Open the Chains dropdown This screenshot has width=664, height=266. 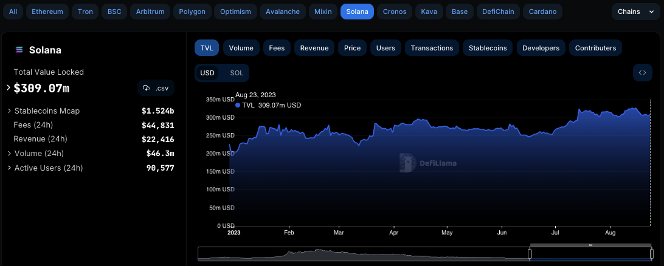[x=635, y=12]
